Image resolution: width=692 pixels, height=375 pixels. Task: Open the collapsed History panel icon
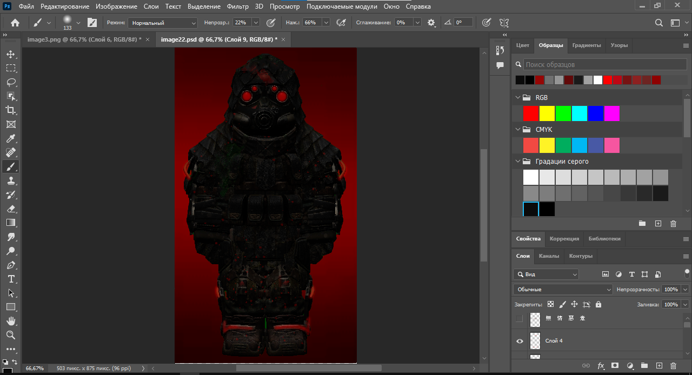[500, 50]
